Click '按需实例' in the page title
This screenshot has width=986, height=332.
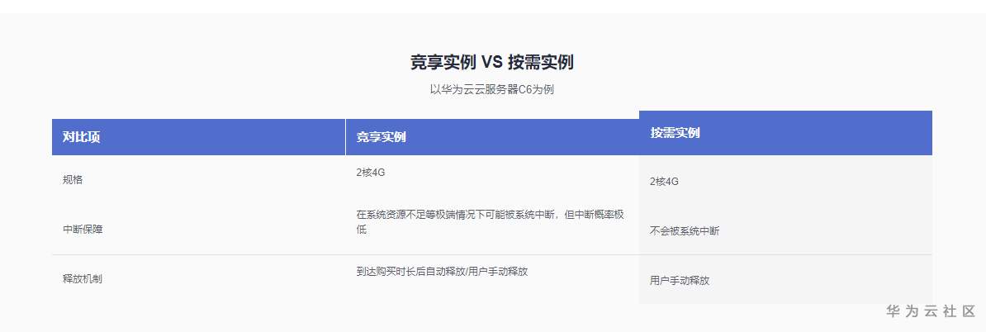click(x=541, y=62)
